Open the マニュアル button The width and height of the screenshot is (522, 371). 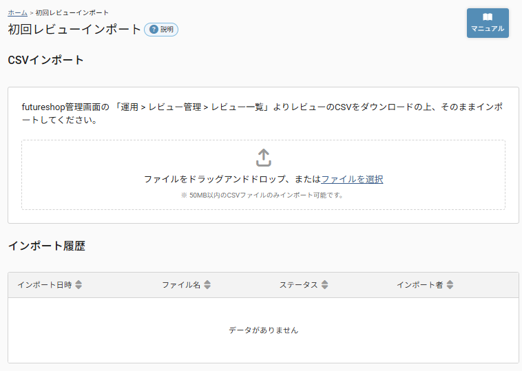488,23
